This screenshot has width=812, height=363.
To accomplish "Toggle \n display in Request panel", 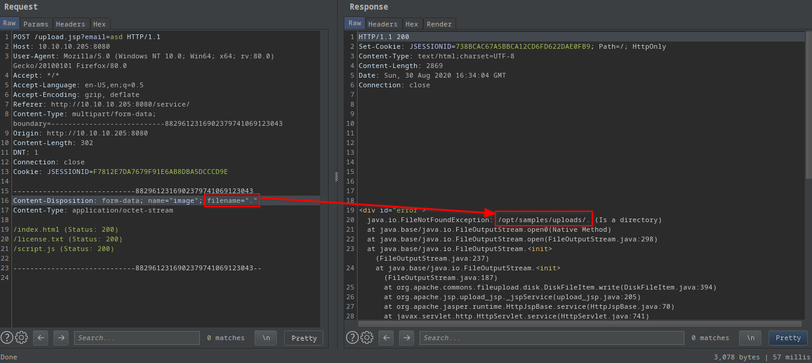I will [265, 338].
